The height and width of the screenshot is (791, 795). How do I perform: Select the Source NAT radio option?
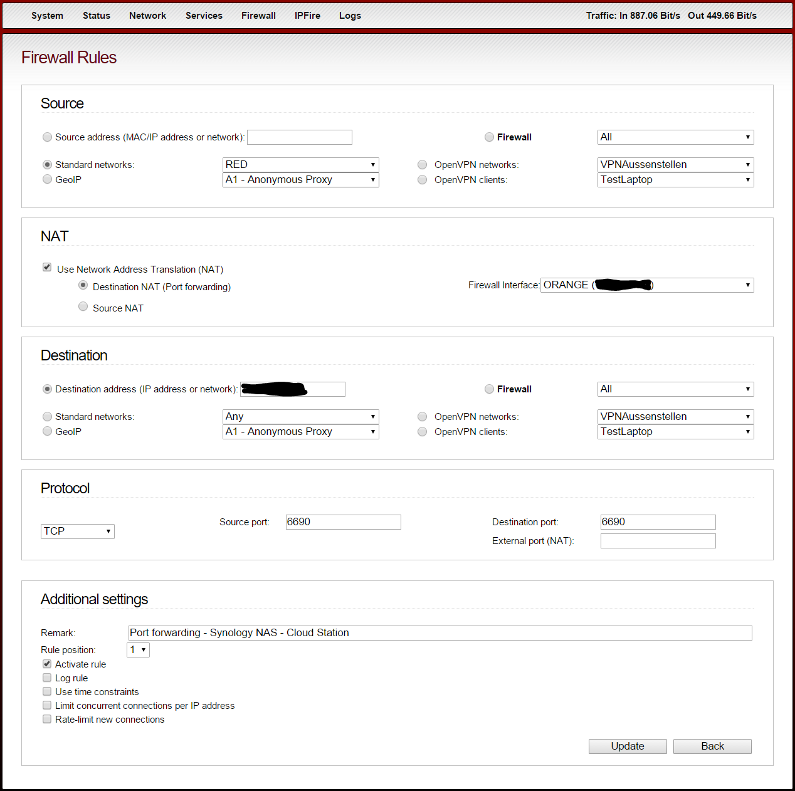[x=83, y=306]
